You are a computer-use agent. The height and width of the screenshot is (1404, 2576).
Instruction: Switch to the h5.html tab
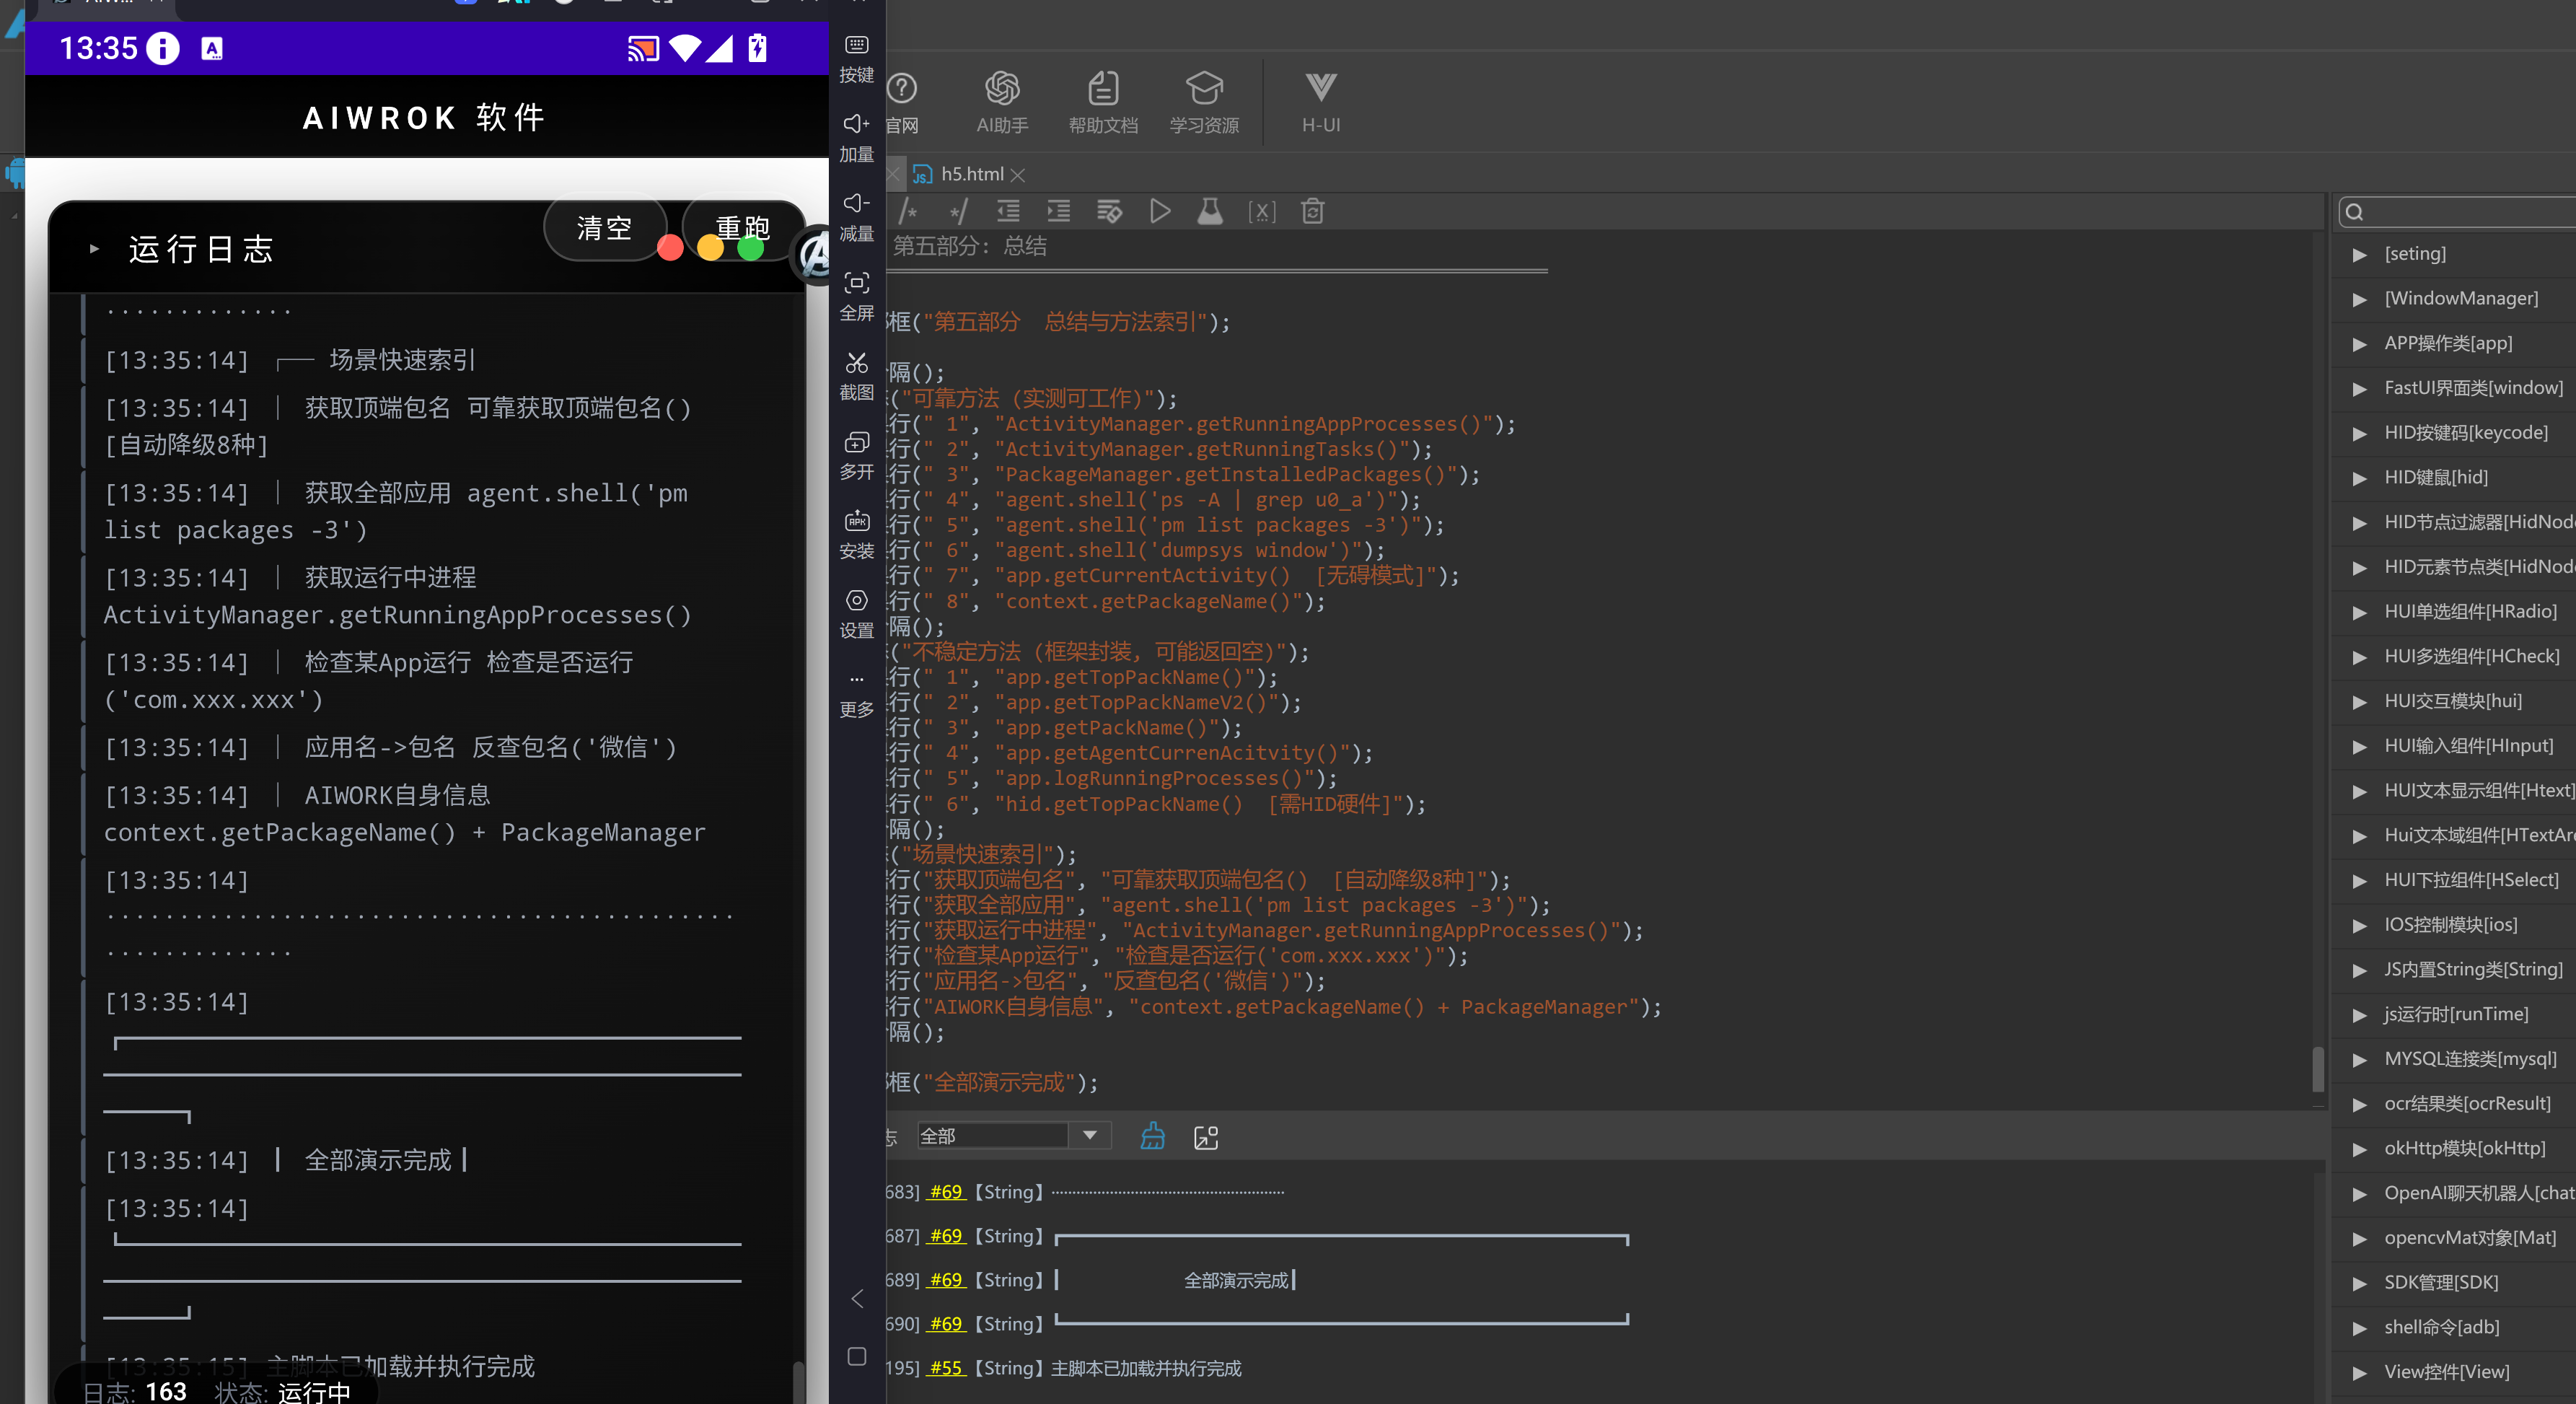(x=971, y=174)
